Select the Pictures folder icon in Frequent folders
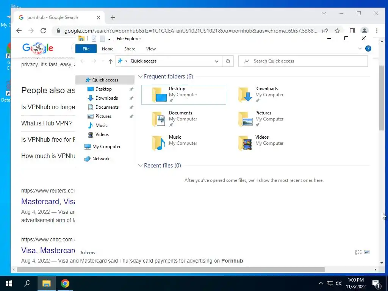388x291 pixels. point(245,119)
